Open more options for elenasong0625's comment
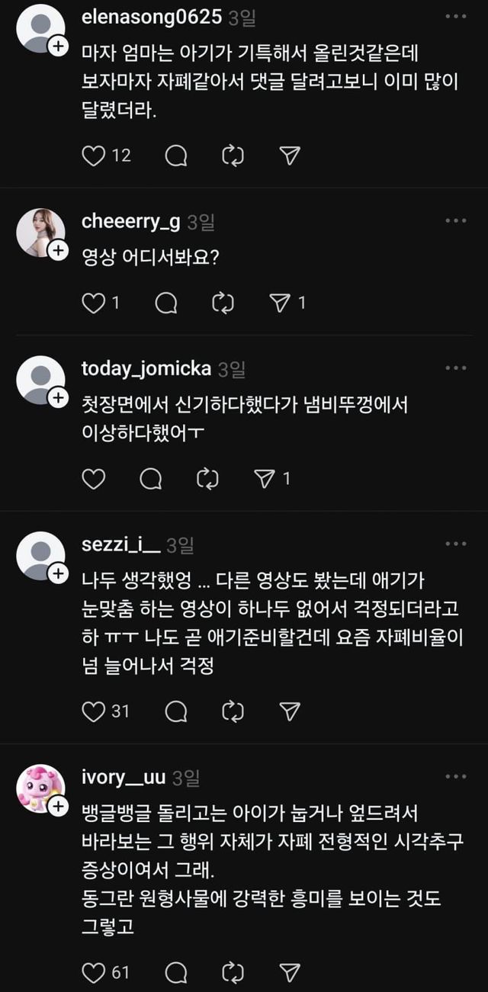Screen dimensions: 488x992 pyautogui.click(x=455, y=17)
